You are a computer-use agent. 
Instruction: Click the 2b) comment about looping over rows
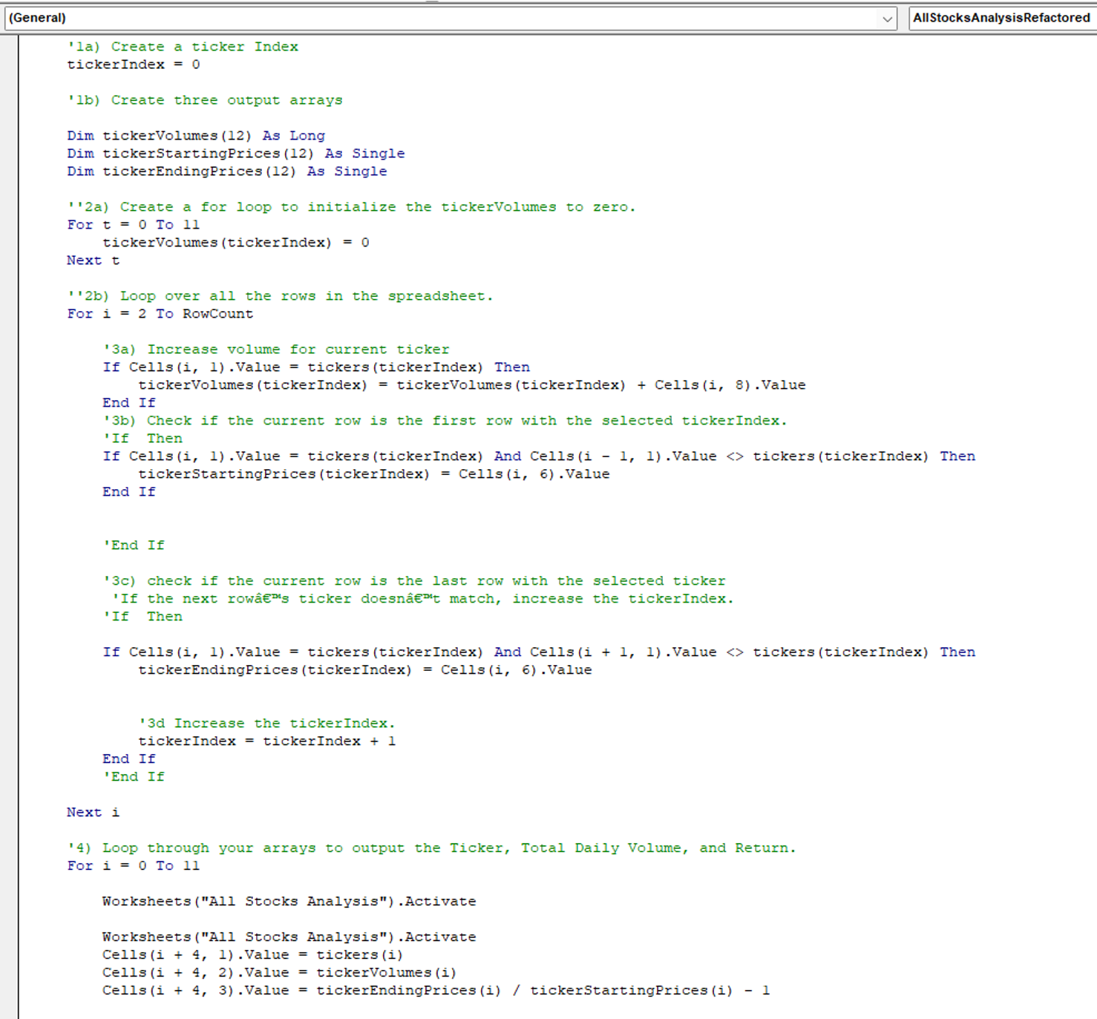click(x=281, y=296)
